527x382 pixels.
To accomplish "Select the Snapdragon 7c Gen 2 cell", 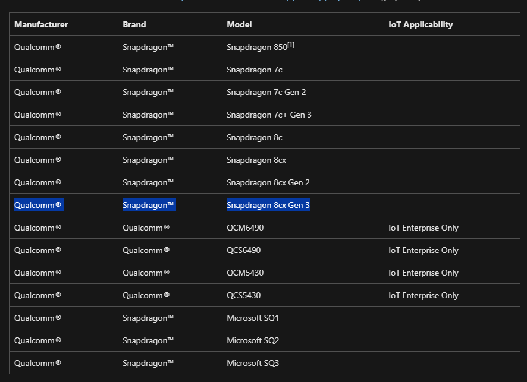I will coord(266,92).
